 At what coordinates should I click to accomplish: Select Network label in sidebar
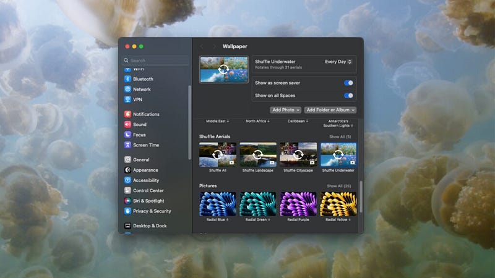pyautogui.click(x=142, y=89)
